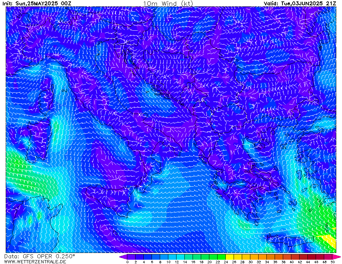The image size is (342, 264).
Task: Click the '44' legend scale label
Action: tap(308, 262)
